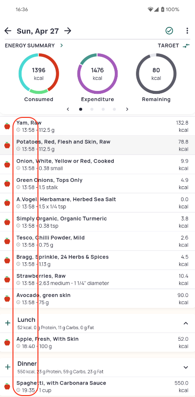
Task: Go to next day arrow after Apr 27
Action: click(67, 31)
